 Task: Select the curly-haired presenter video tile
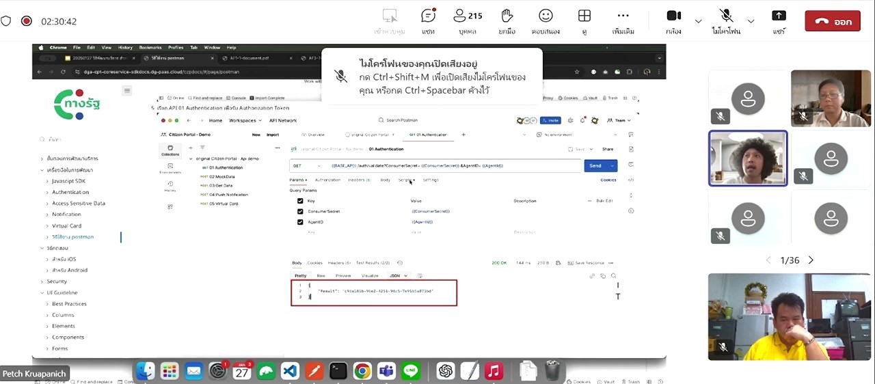(x=748, y=158)
